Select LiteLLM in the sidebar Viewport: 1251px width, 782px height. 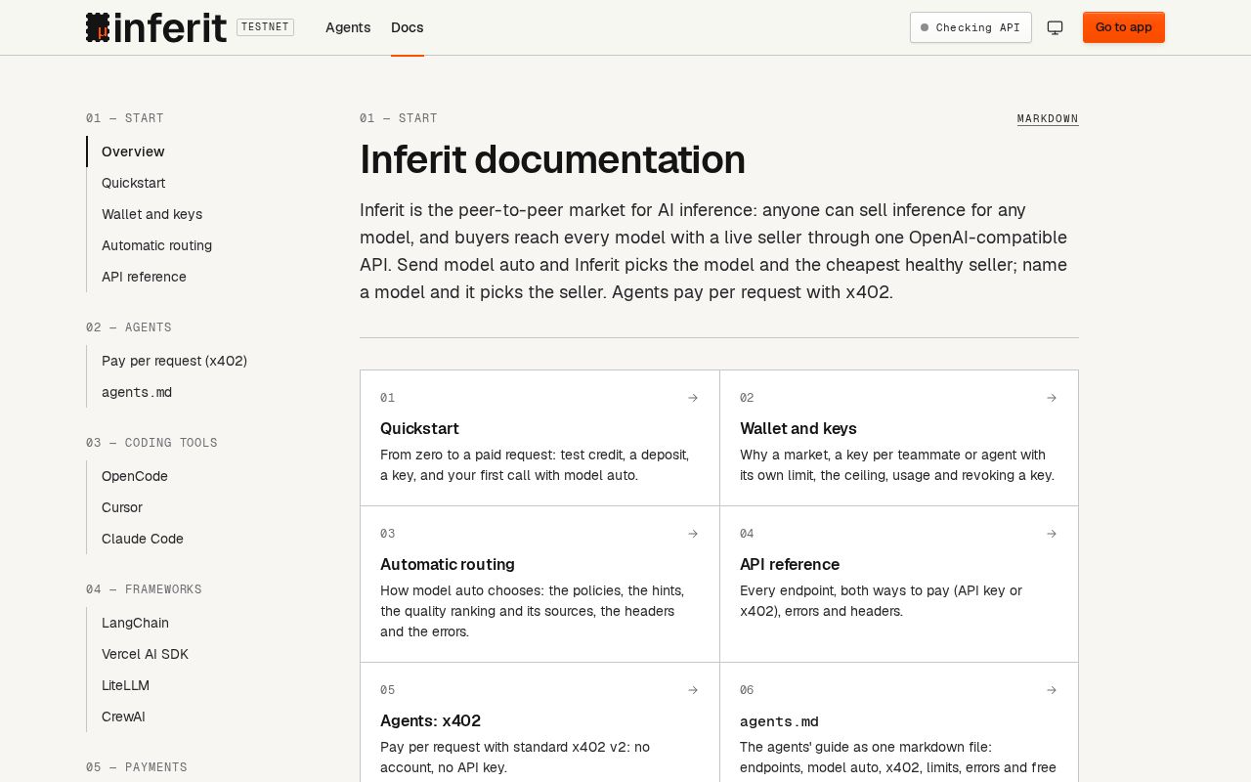click(x=125, y=685)
